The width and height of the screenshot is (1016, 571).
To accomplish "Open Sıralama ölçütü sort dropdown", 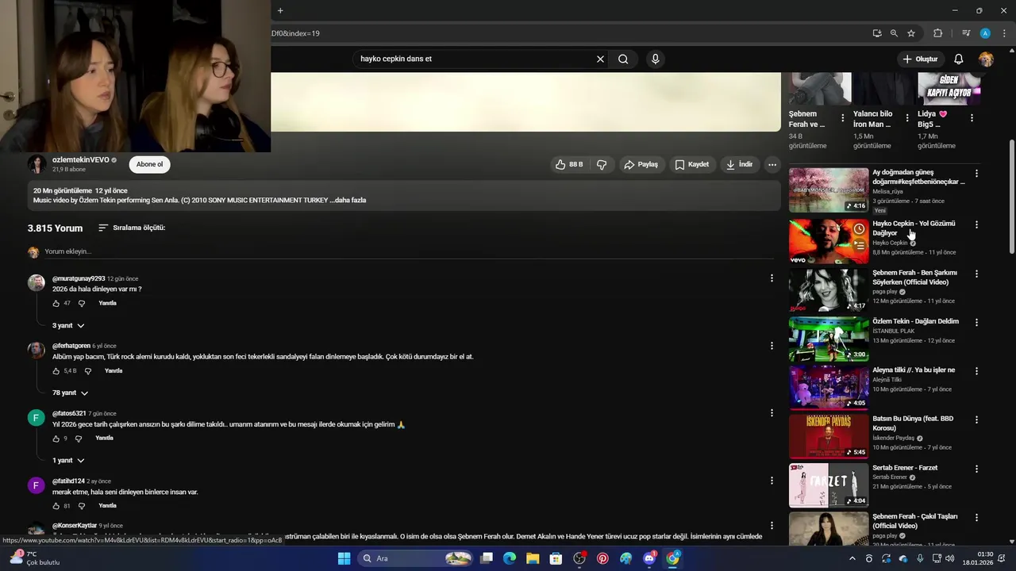I will (x=132, y=228).
